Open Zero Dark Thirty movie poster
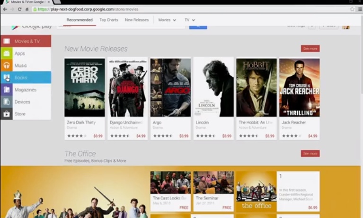 click(85, 87)
